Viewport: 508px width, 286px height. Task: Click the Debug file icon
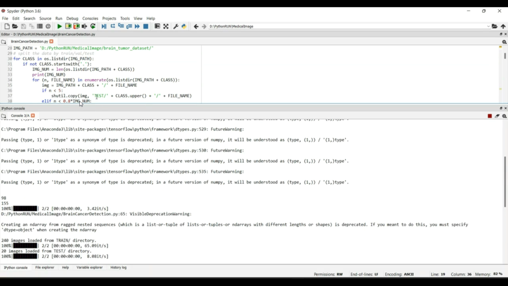point(104,26)
